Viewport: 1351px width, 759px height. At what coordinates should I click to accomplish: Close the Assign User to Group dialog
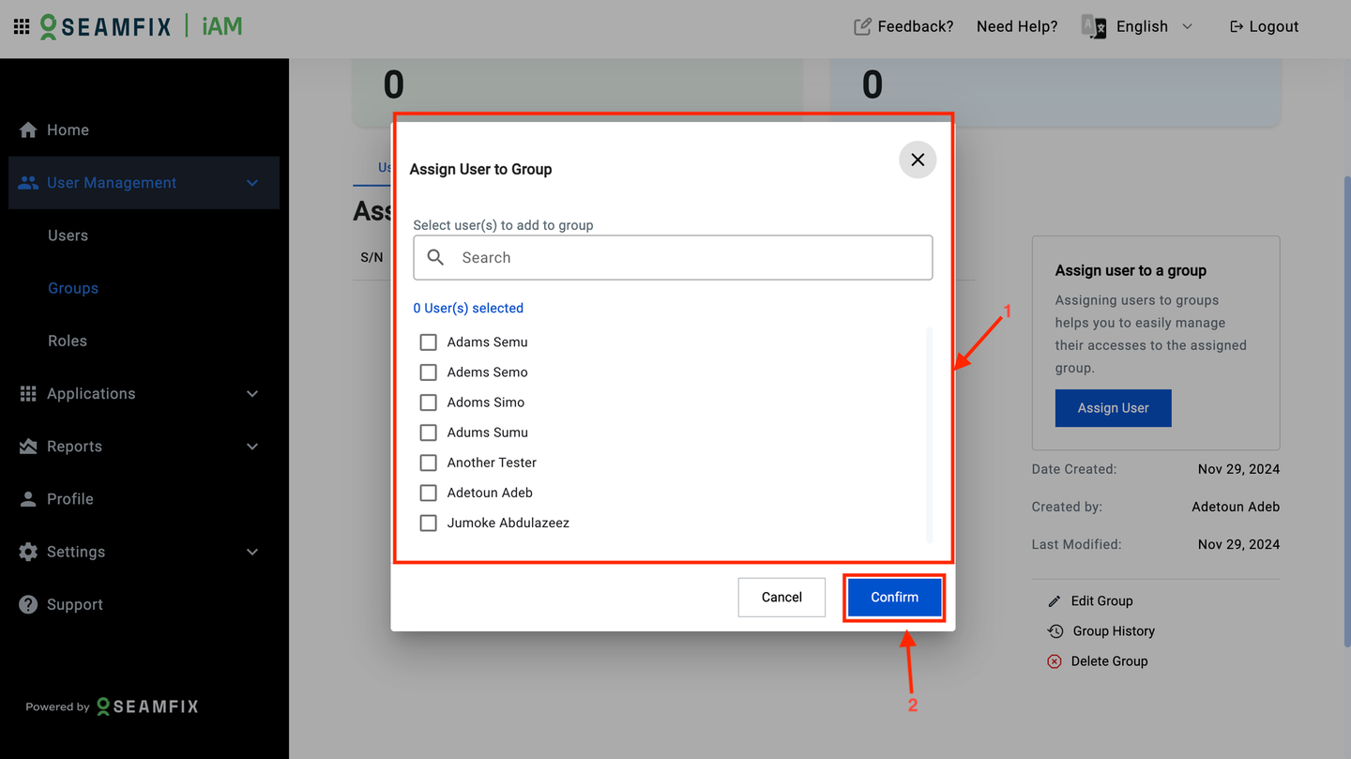[x=918, y=159]
